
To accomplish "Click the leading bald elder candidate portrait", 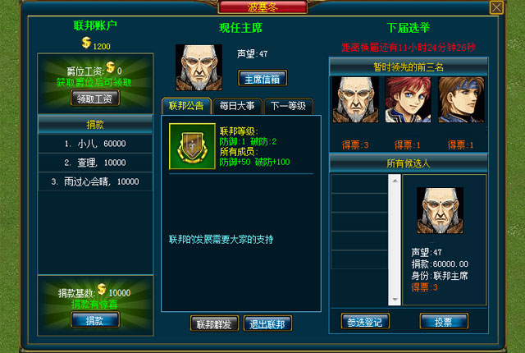I will [355, 99].
